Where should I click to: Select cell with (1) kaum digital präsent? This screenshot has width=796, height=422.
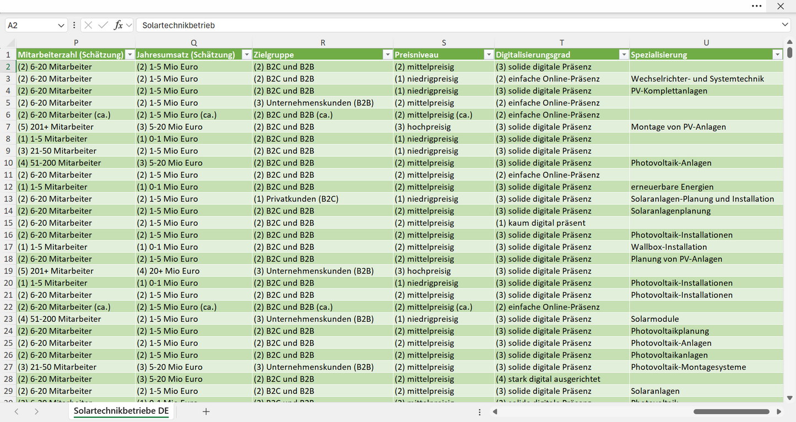click(562, 223)
